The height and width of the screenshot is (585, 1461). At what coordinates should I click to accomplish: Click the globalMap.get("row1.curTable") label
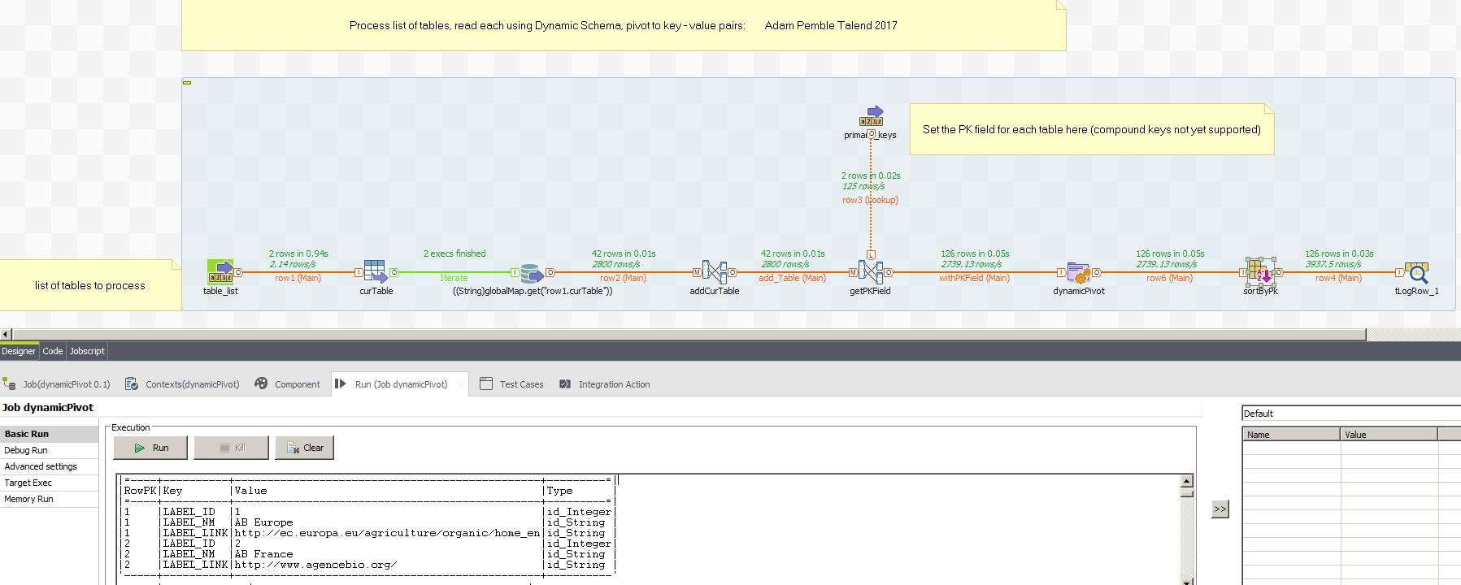pyautogui.click(x=533, y=291)
